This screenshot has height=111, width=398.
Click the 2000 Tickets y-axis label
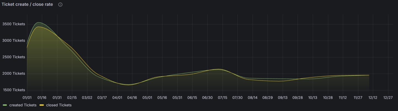(14, 74)
